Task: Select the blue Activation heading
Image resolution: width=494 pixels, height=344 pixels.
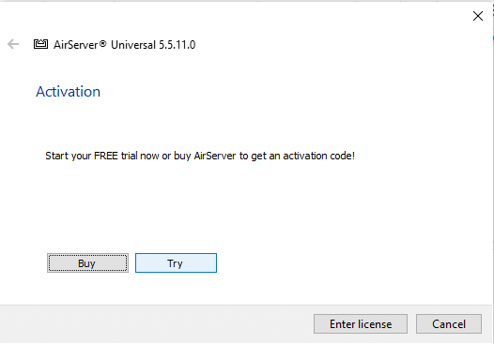Action: [68, 92]
